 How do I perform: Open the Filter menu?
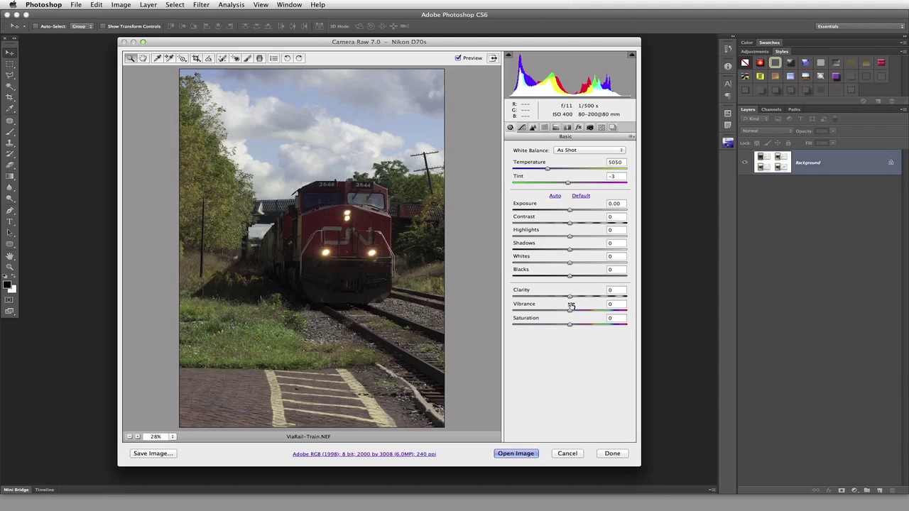tap(201, 5)
